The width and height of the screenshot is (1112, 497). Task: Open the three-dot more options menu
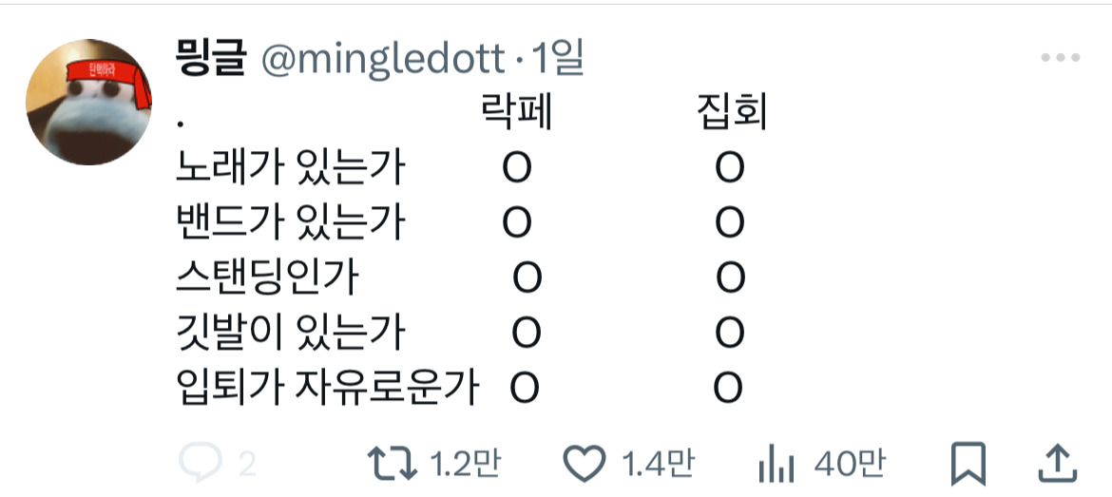(1061, 58)
